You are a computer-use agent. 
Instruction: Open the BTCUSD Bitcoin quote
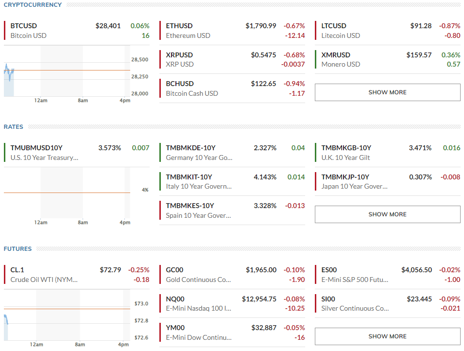[23, 26]
